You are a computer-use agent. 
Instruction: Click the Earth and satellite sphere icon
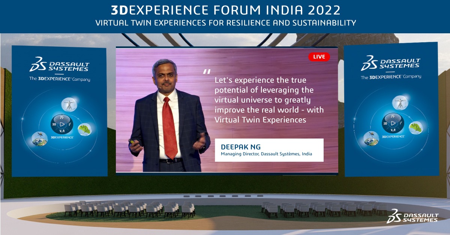click(370, 139)
